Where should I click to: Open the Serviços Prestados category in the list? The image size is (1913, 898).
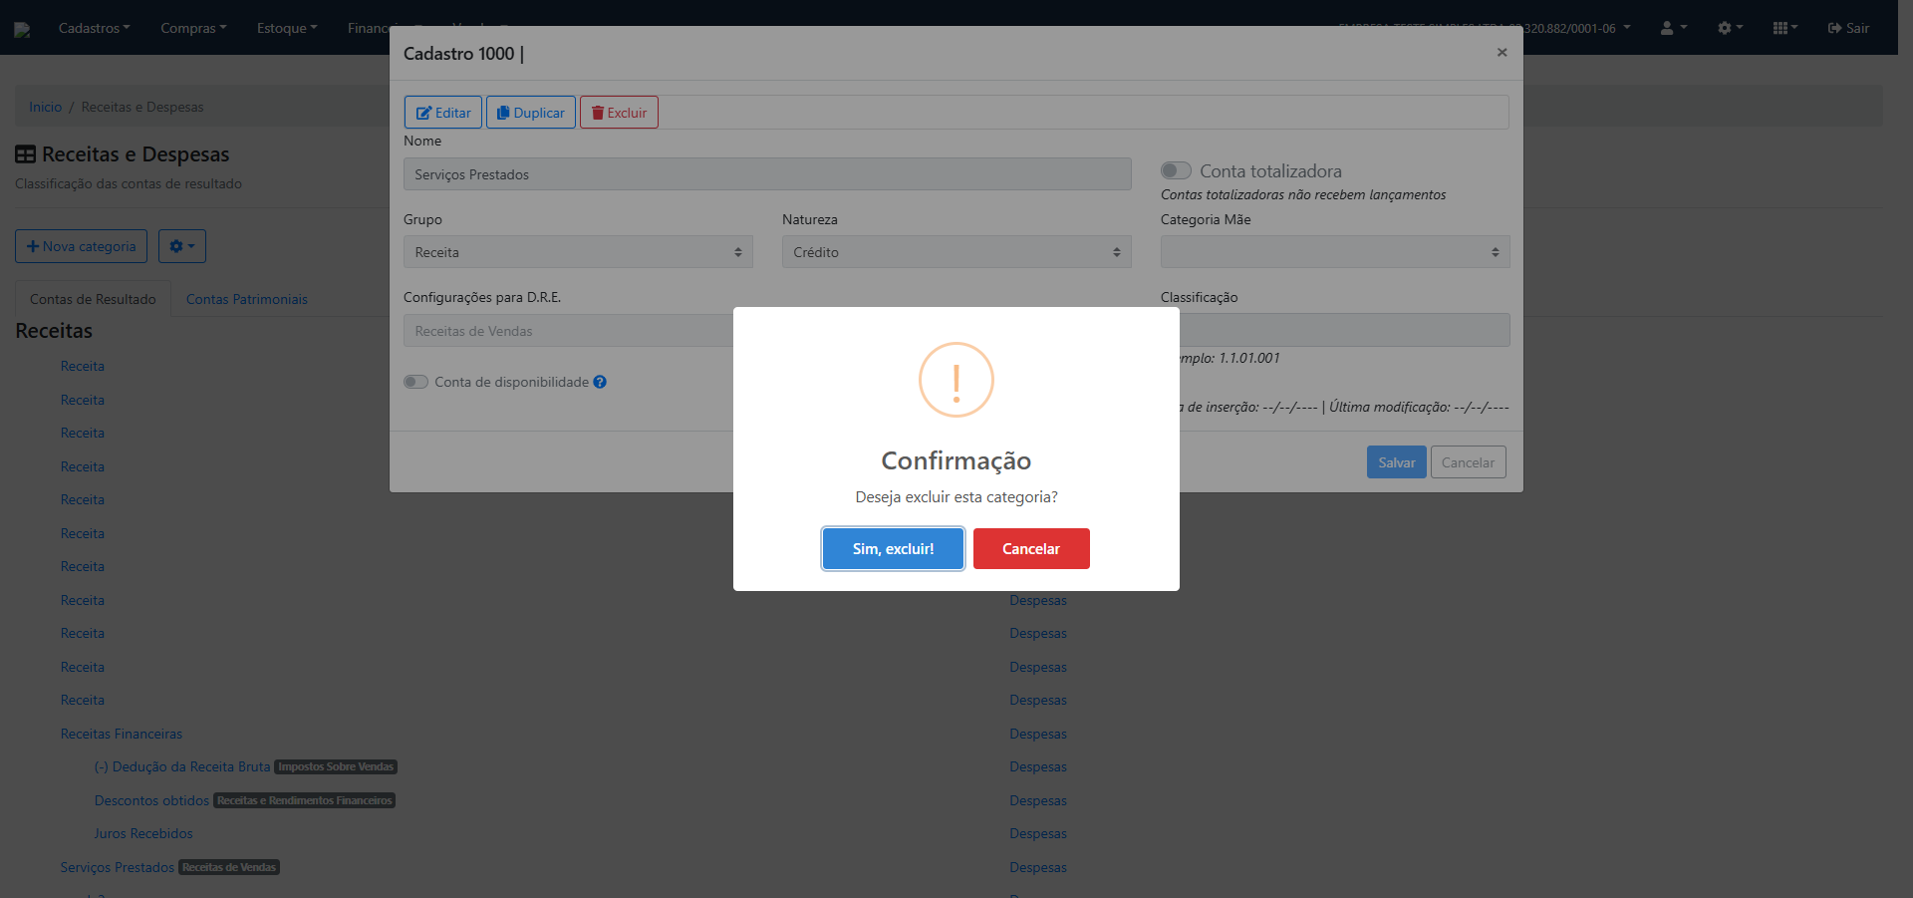117,867
